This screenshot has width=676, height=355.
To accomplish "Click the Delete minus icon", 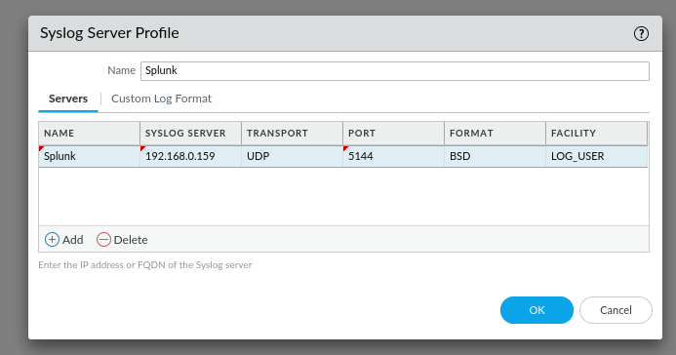I will point(103,240).
